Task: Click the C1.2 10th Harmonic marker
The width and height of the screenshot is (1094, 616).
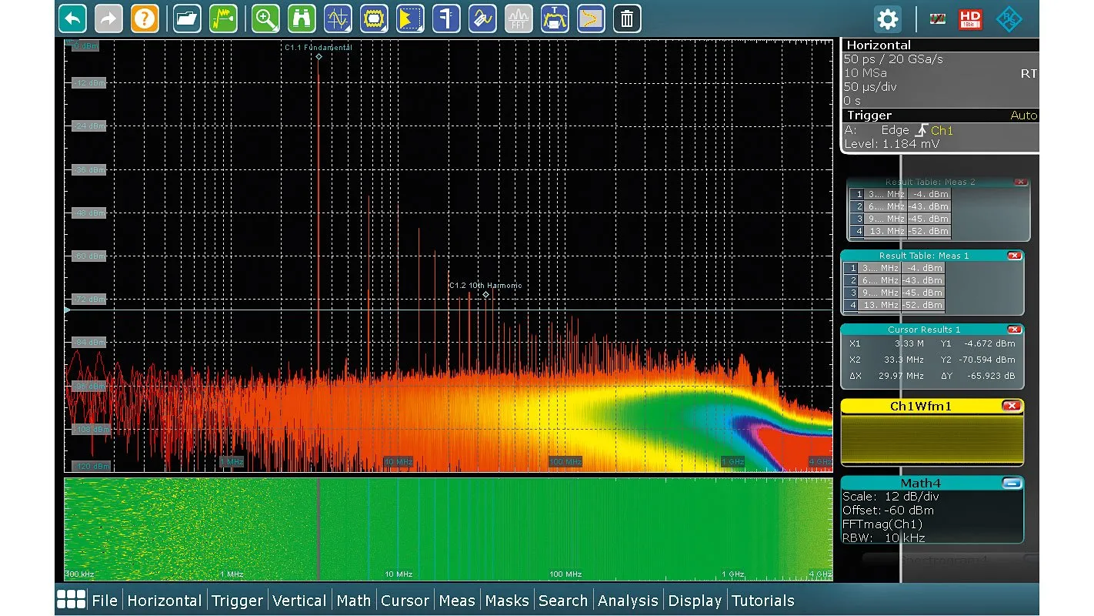Action: pos(485,294)
